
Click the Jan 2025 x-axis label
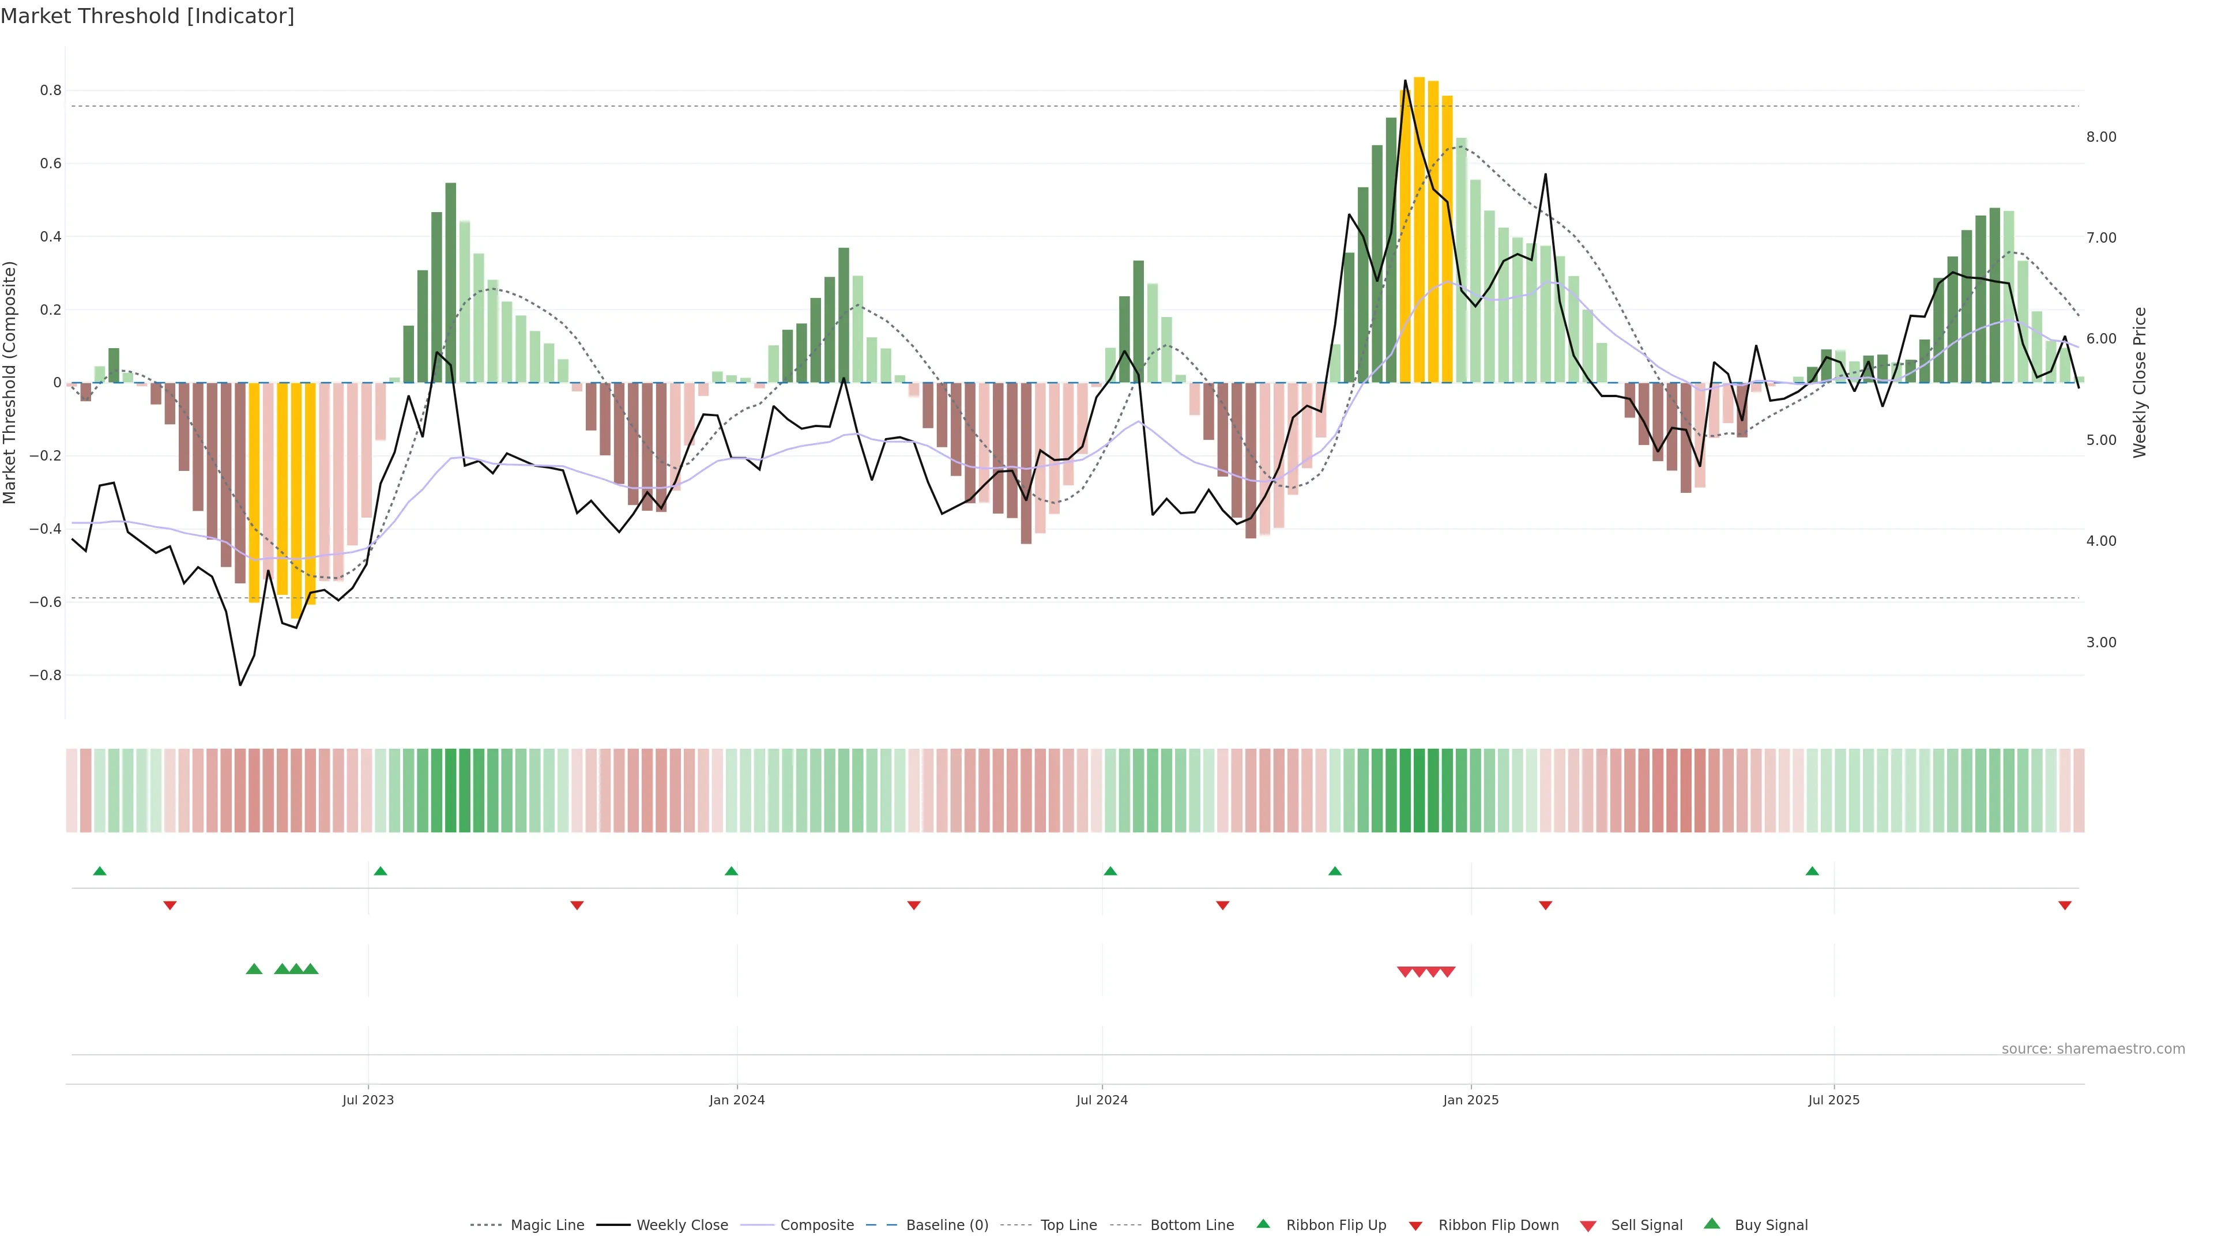click(1471, 1100)
